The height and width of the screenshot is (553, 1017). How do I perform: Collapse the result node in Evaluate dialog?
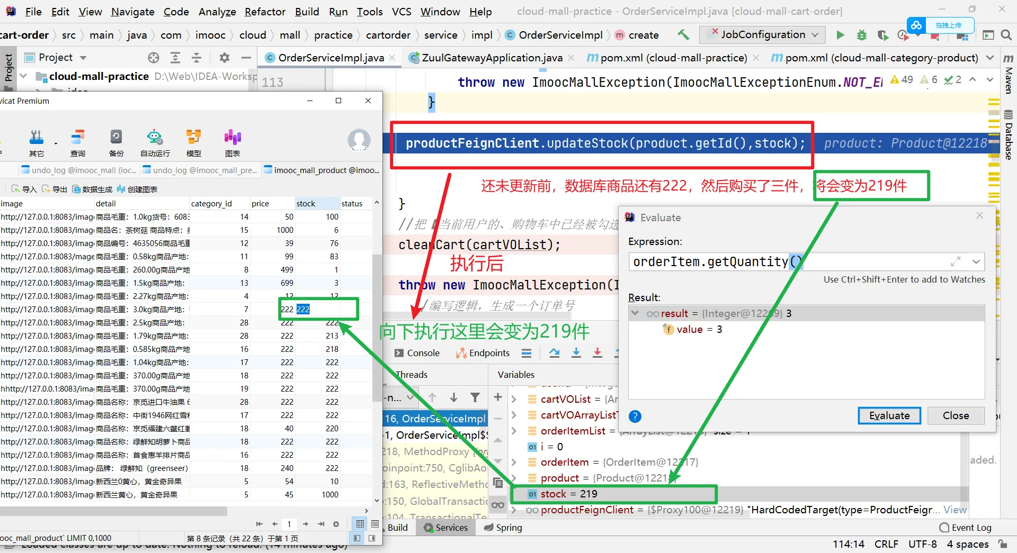pyautogui.click(x=635, y=313)
